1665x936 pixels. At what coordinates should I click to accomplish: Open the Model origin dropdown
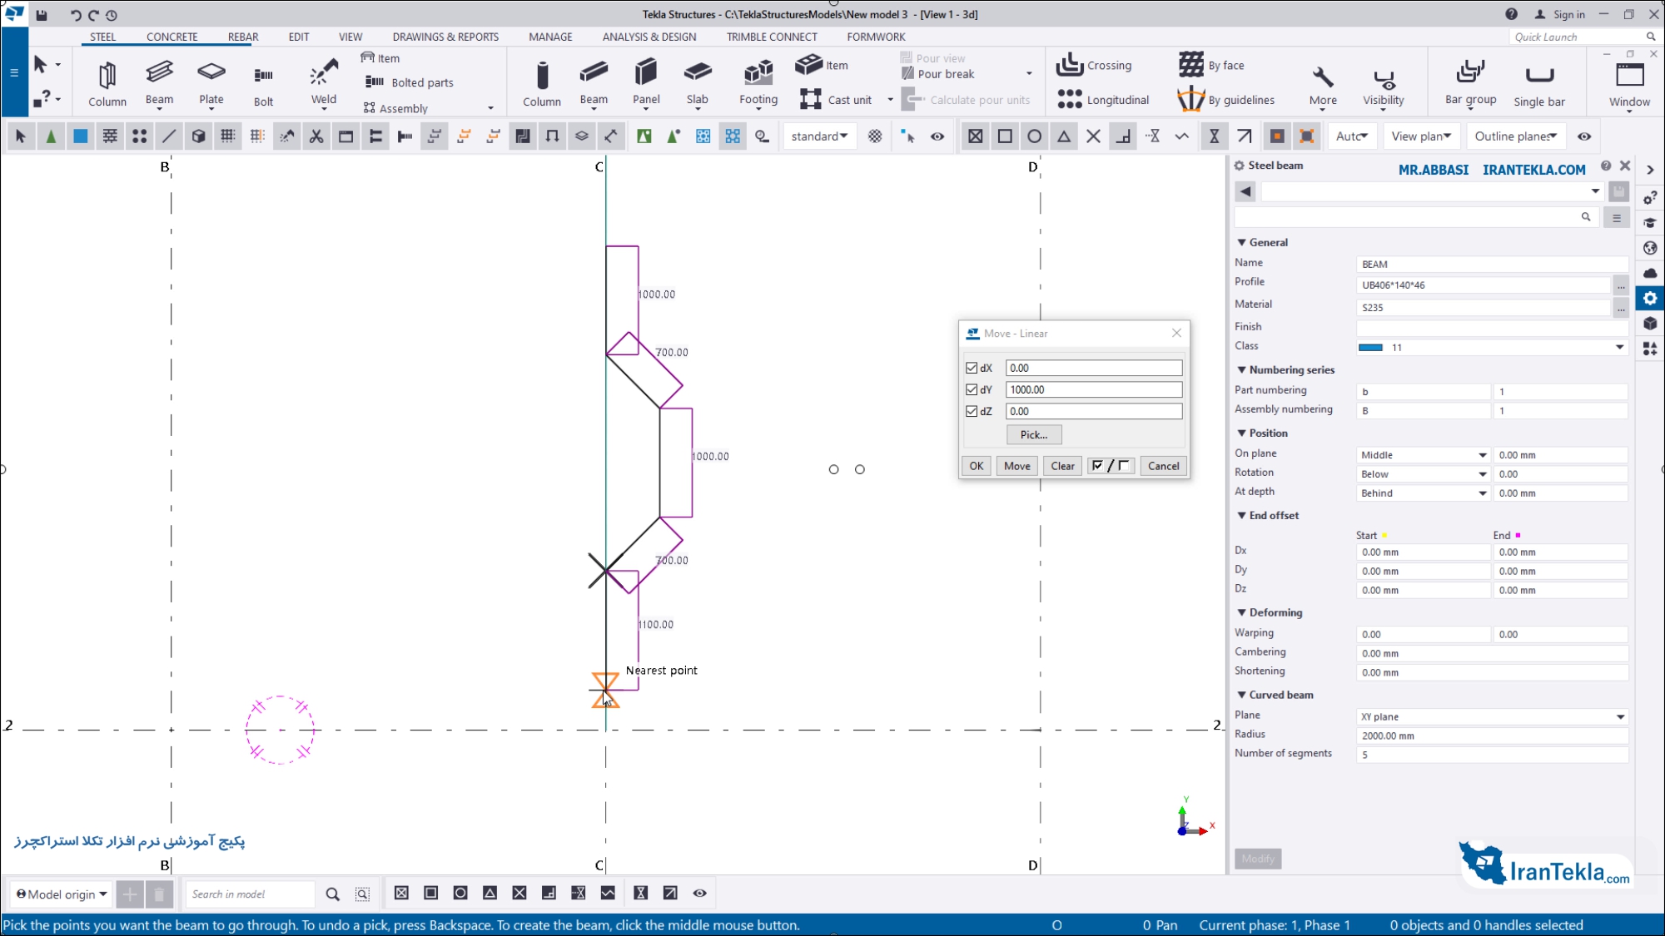point(62,894)
